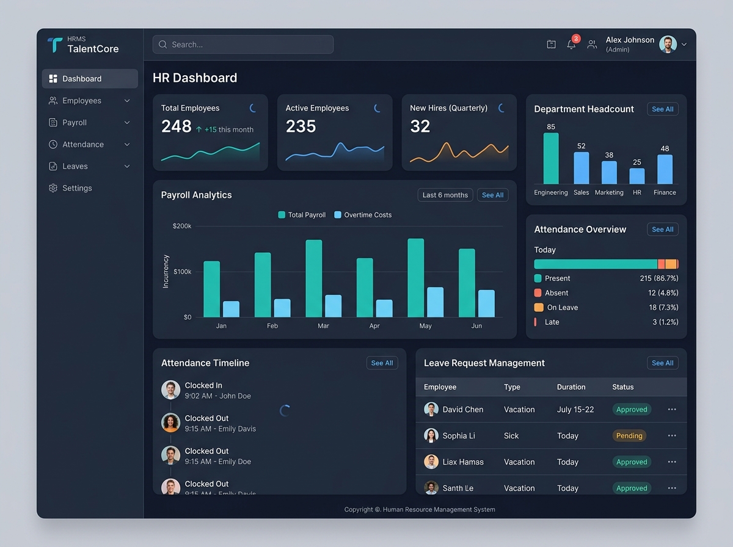This screenshot has height=547, width=733.
Task: Open the calendar icon in top bar
Action: (551, 44)
